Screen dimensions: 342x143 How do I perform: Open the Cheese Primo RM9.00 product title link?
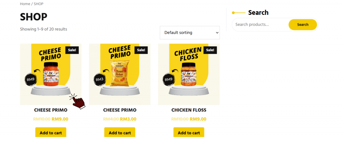[51, 110]
